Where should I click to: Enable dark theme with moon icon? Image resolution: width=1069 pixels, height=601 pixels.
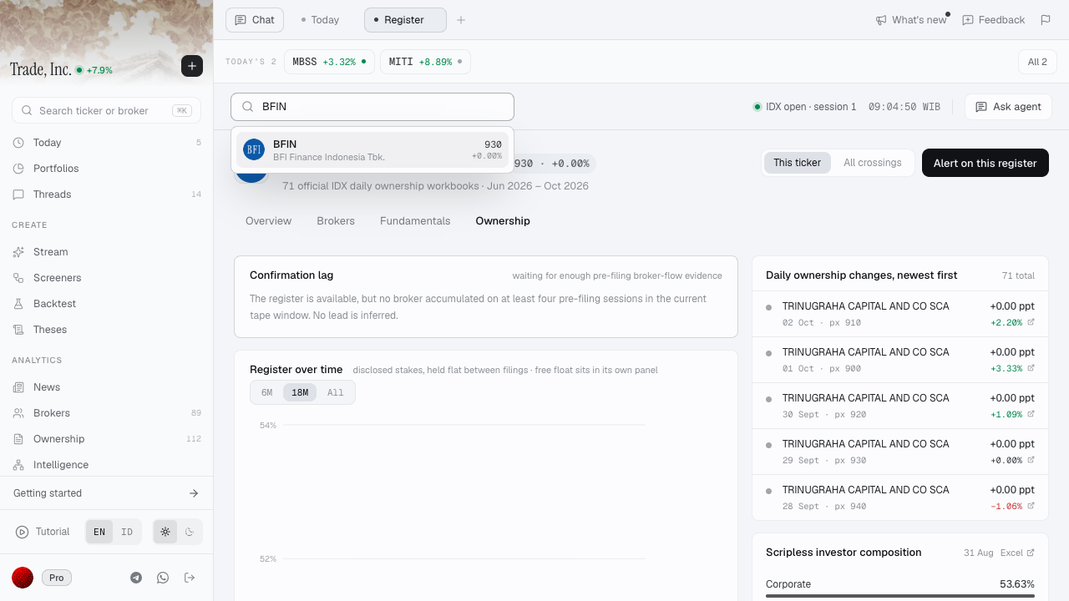point(190,532)
